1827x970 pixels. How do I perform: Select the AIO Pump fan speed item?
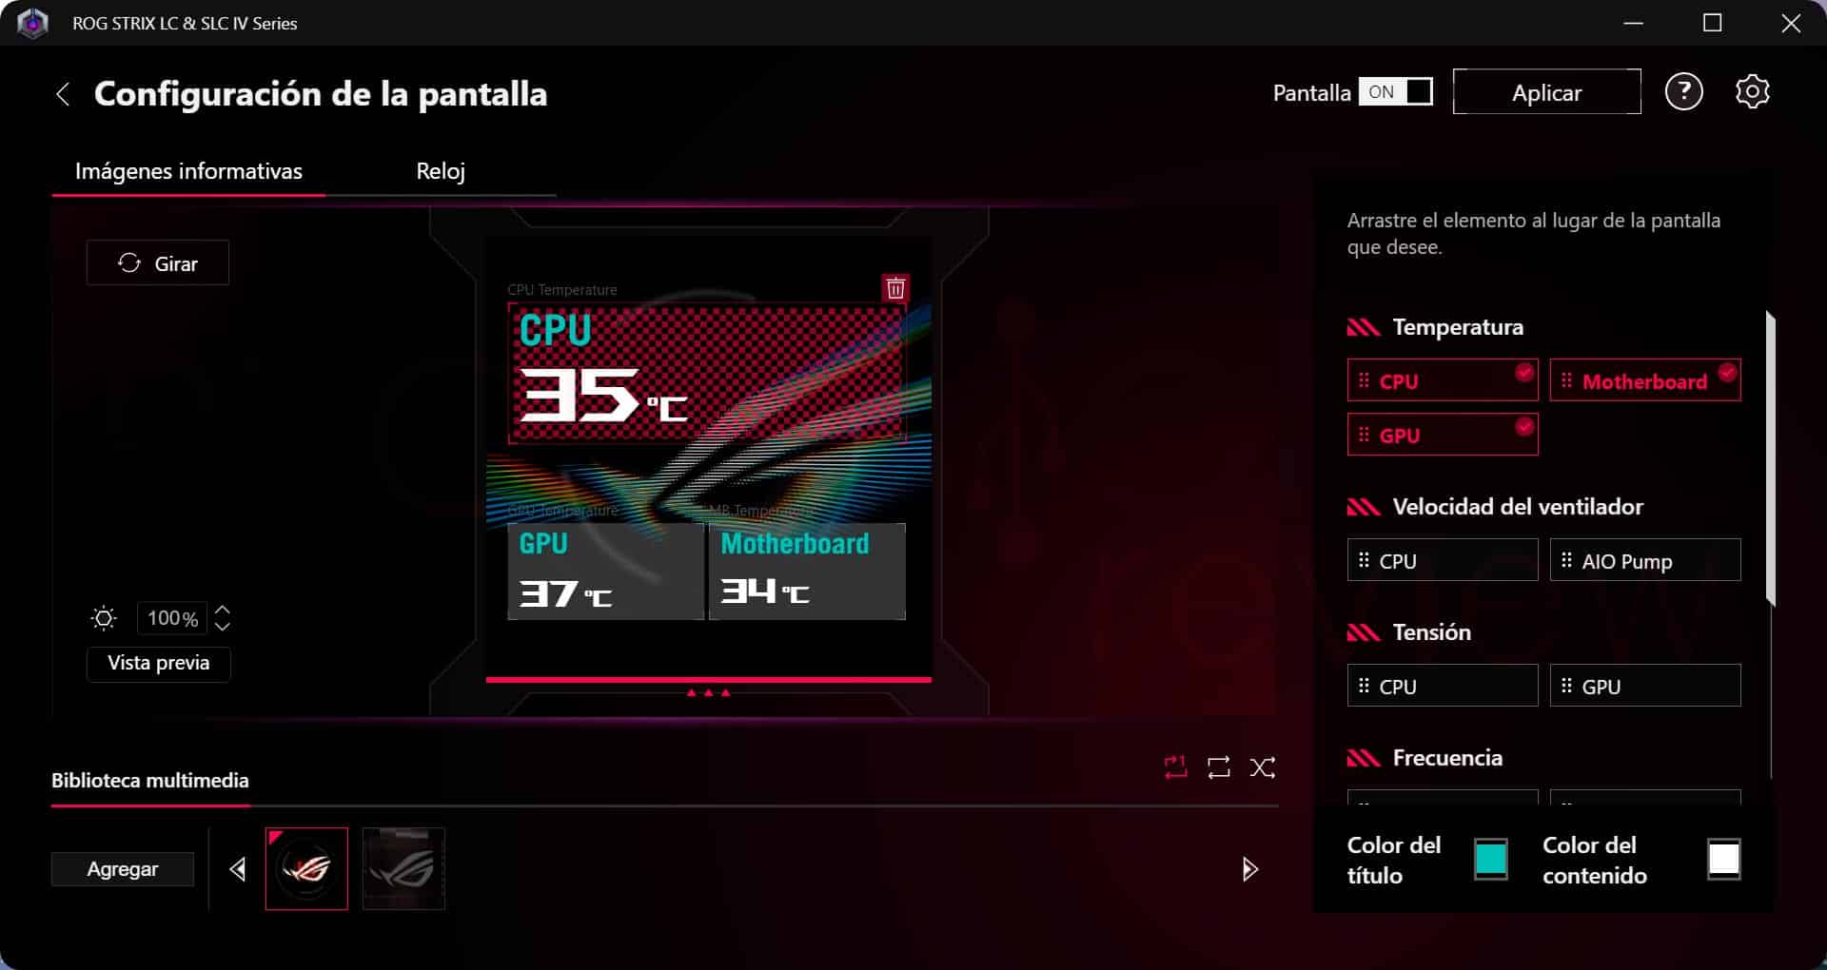click(x=1645, y=560)
